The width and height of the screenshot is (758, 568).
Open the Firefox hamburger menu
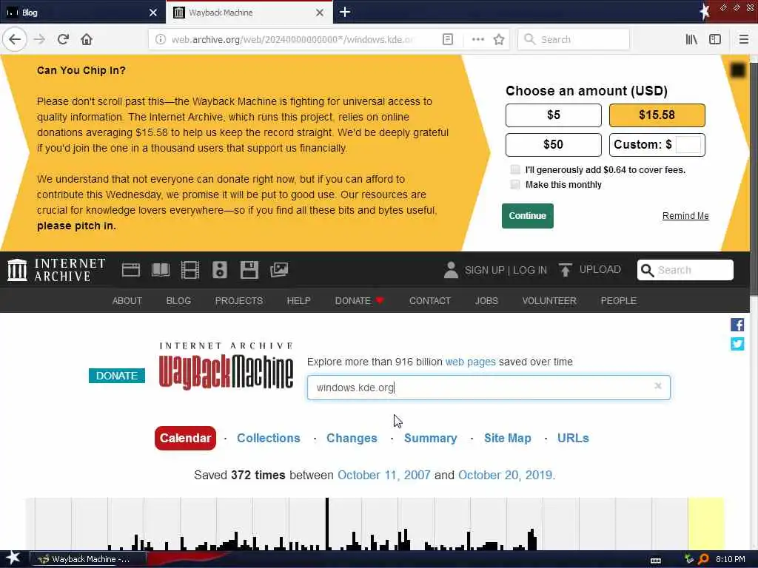[x=743, y=39]
